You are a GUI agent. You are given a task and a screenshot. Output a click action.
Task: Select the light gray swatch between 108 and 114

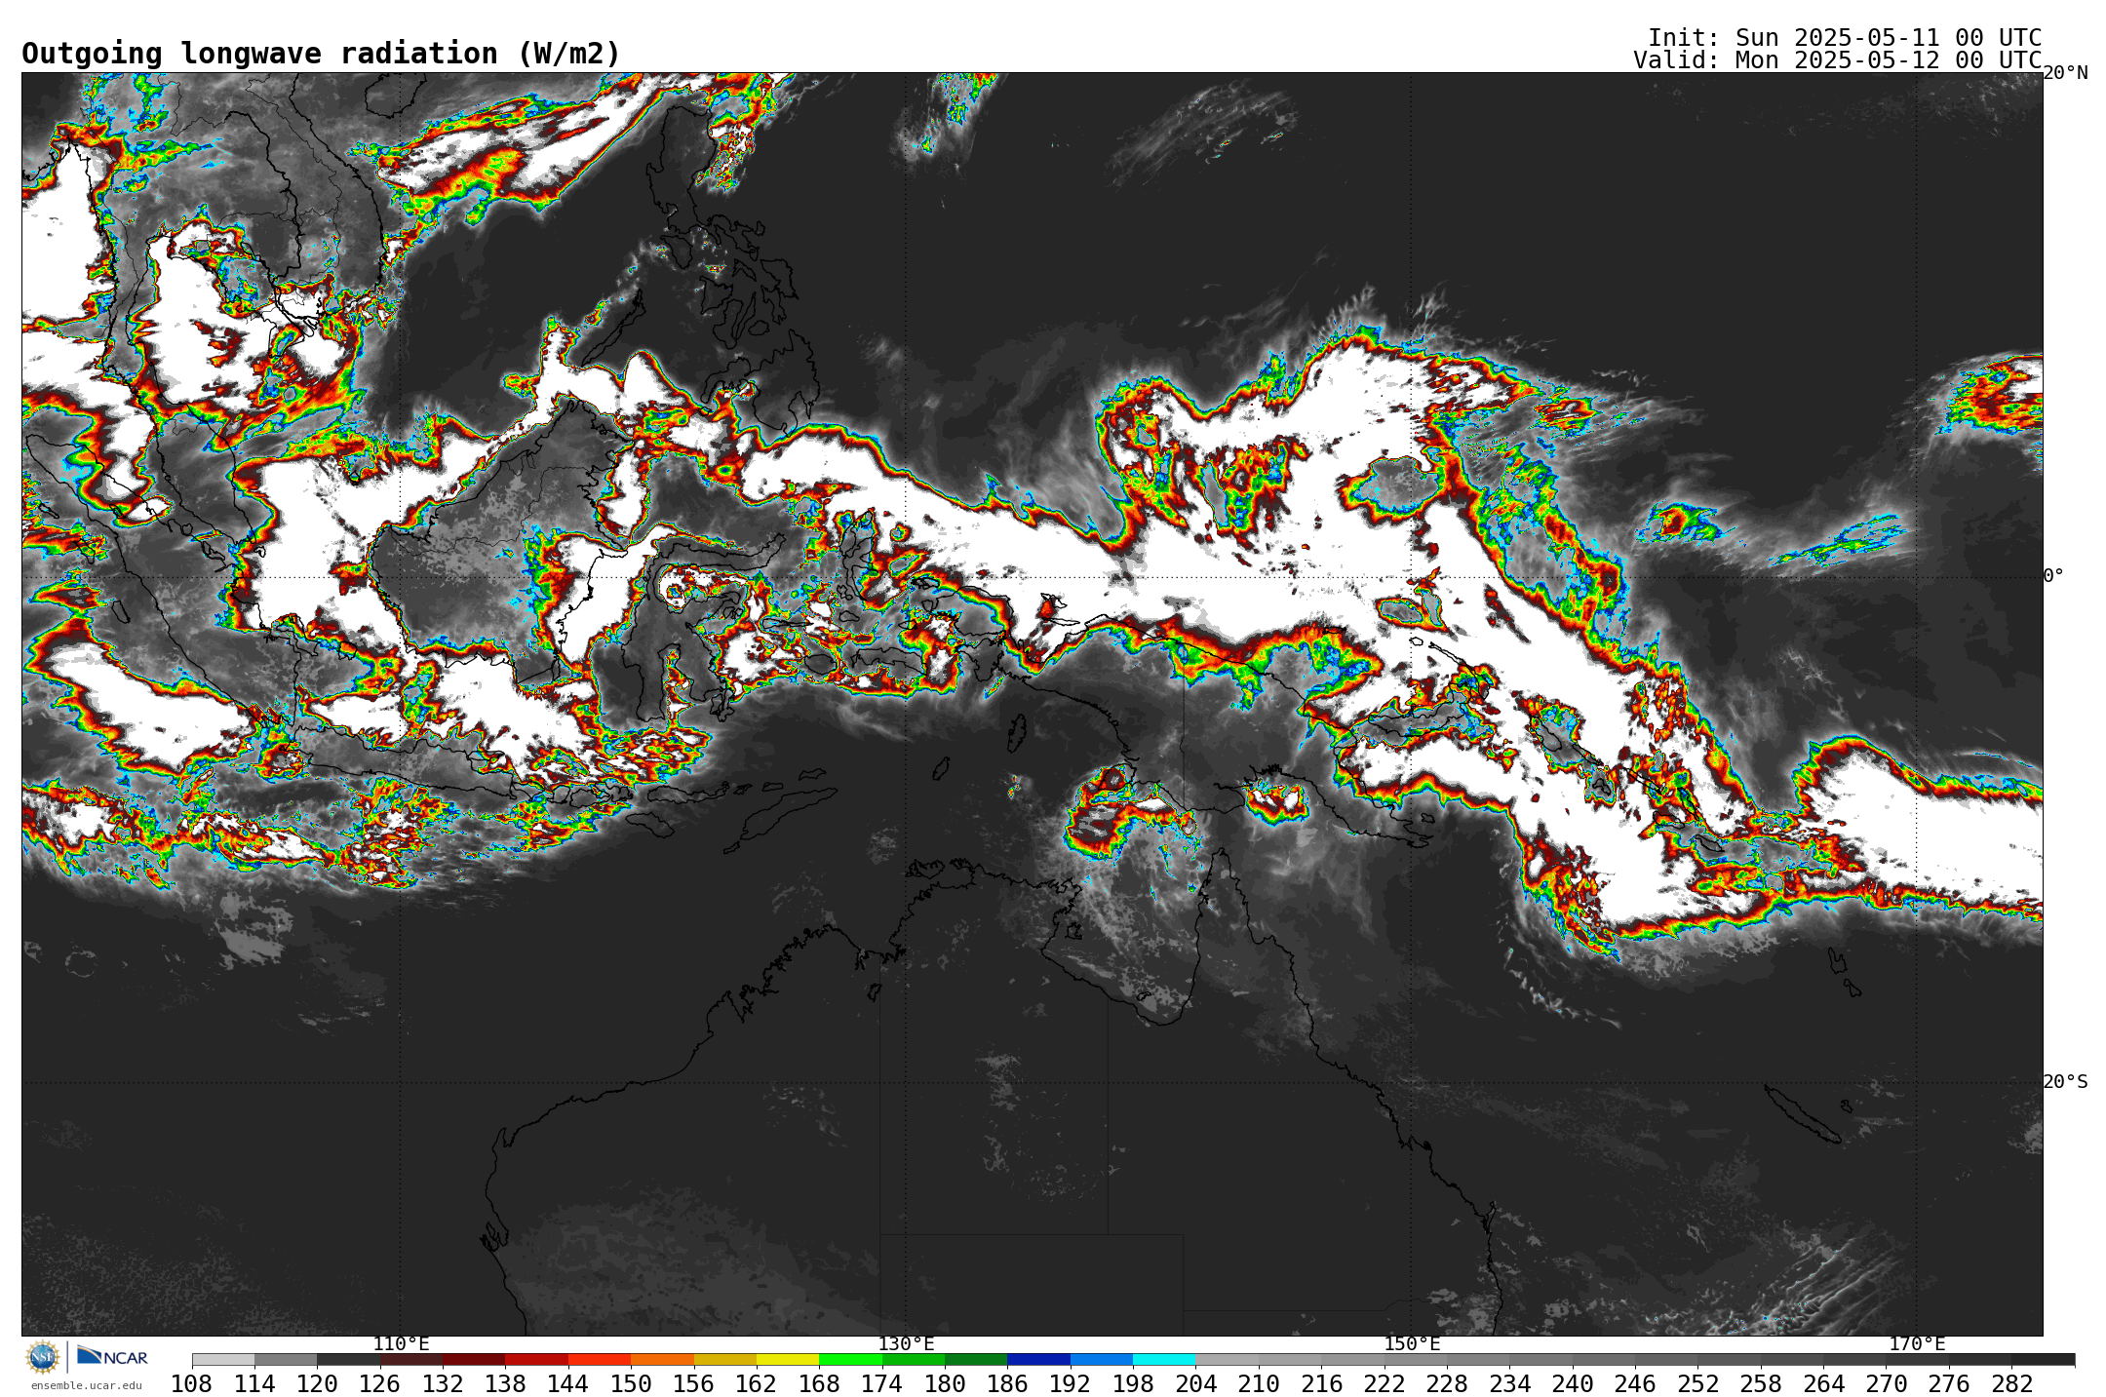point(223,1359)
